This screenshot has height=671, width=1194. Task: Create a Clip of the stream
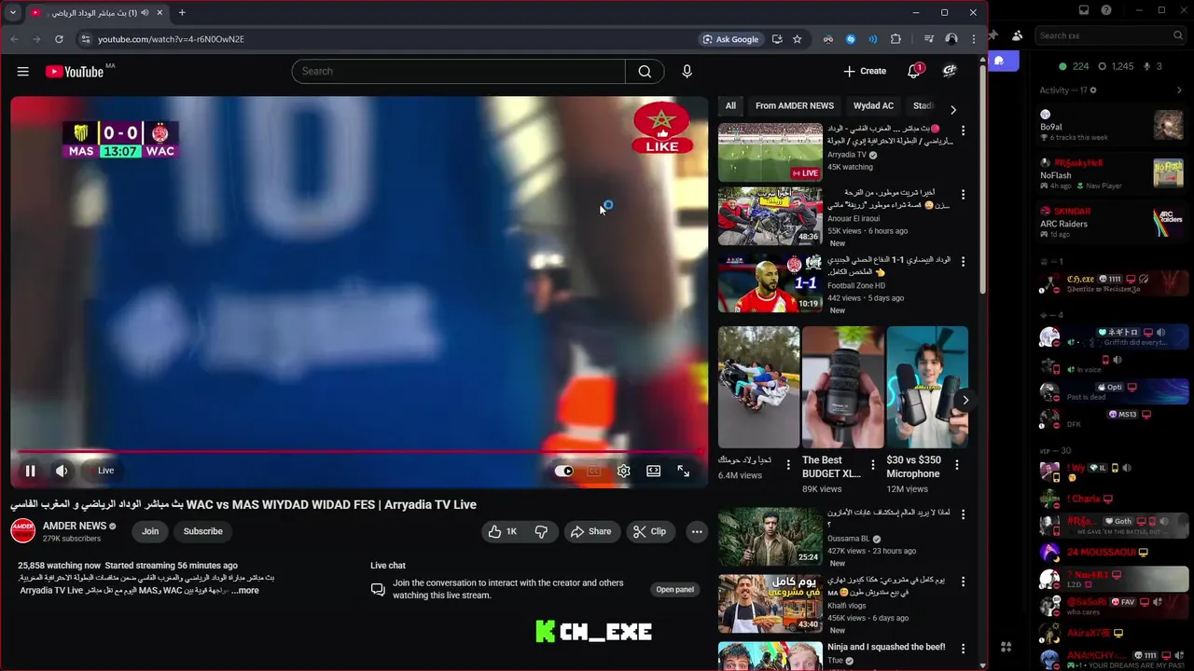click(650, 531)
